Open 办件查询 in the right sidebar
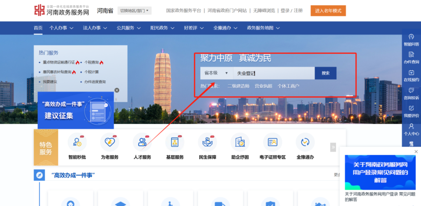Viewport: 421px width, 206px height. 411,58
